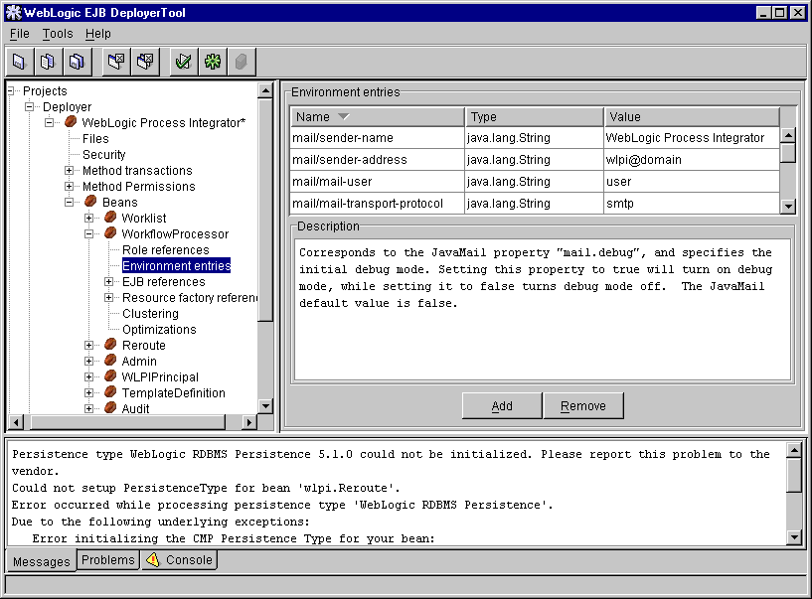Viewport: 812px width, 599px height.
Task: Open the Tools menu
Action: click(58, 34)
